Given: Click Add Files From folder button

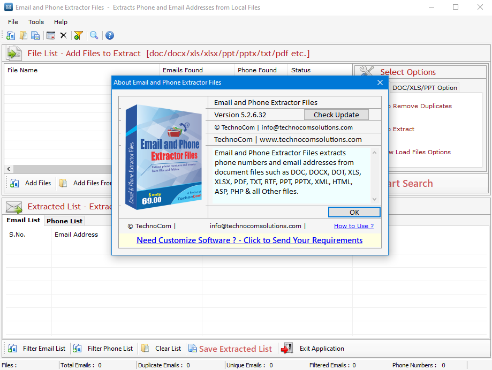Looking at the screenshot, I should pyautogui.click(x=85, y=183).
